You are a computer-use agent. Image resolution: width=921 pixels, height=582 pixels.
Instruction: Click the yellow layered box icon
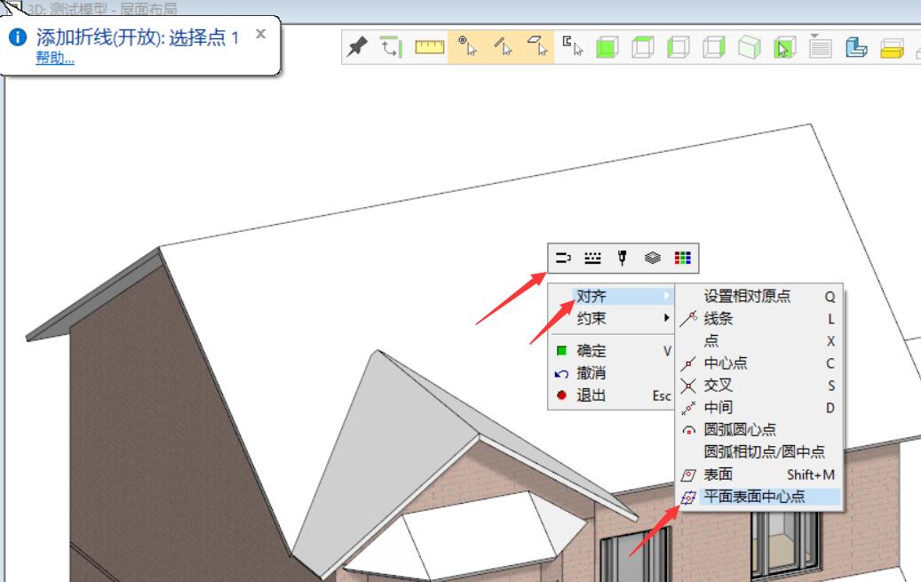point(892,48)
